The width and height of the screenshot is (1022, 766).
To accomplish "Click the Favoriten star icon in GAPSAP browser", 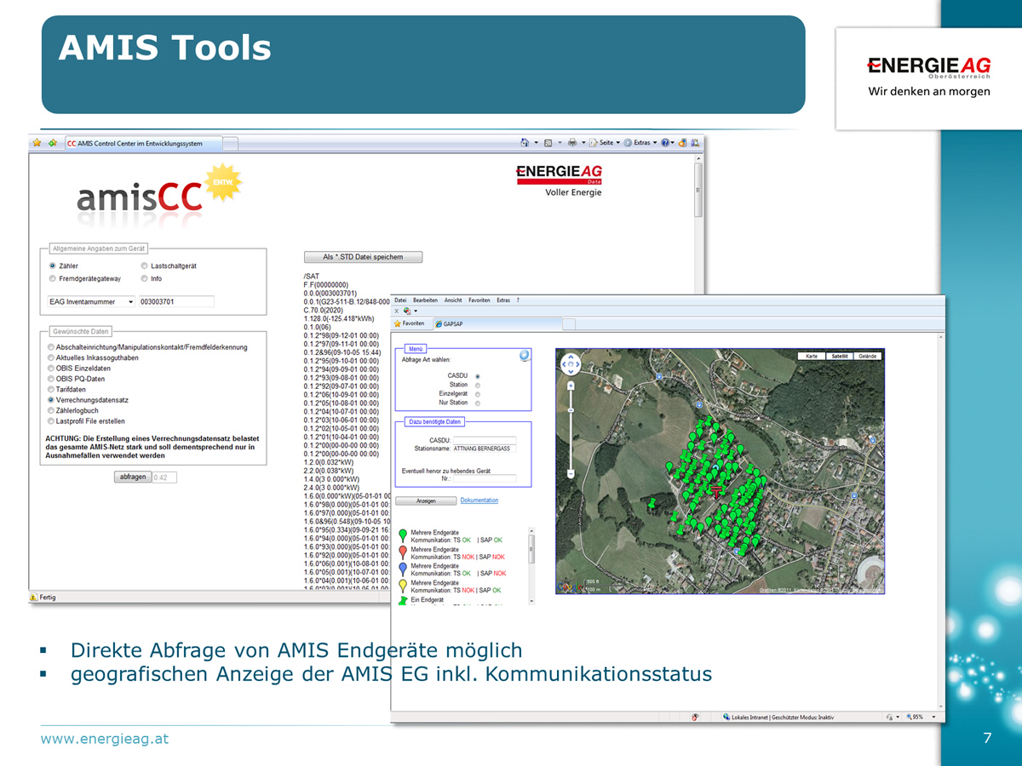I will (x=398, y=323).
